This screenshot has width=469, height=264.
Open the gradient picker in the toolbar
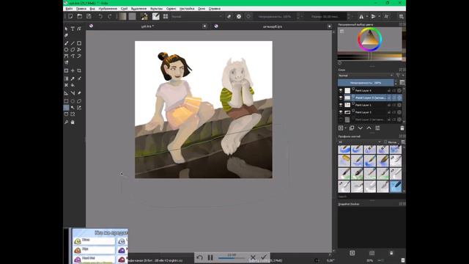tap(122, 16)
